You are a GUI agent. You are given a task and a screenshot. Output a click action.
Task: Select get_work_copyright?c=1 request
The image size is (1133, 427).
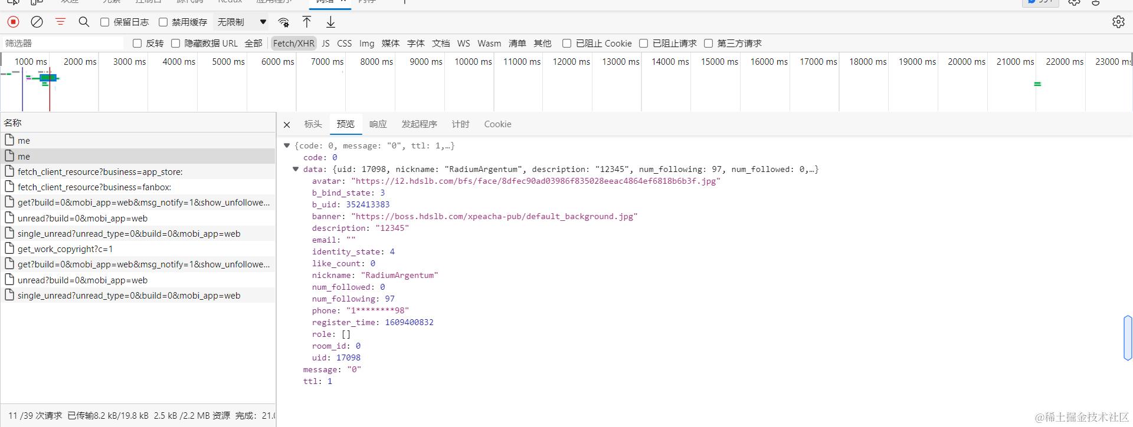click(x=138, y=249)
